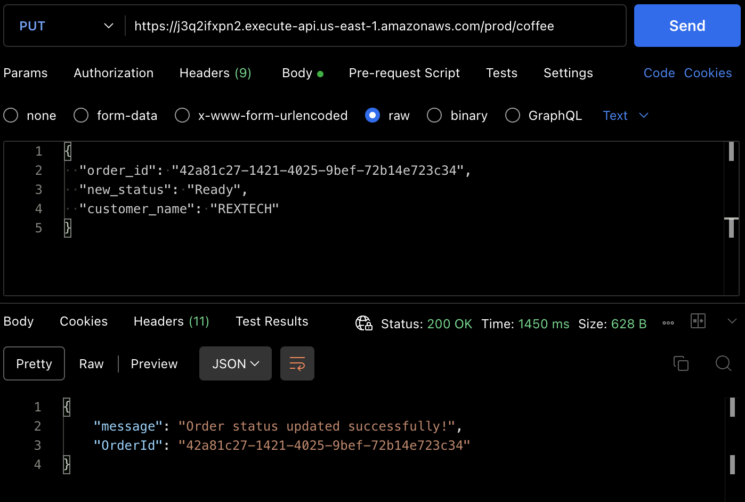This screenshot has width=745, height=502.
Task: Open the request Settings tab
Action: [x=568, y=73]
